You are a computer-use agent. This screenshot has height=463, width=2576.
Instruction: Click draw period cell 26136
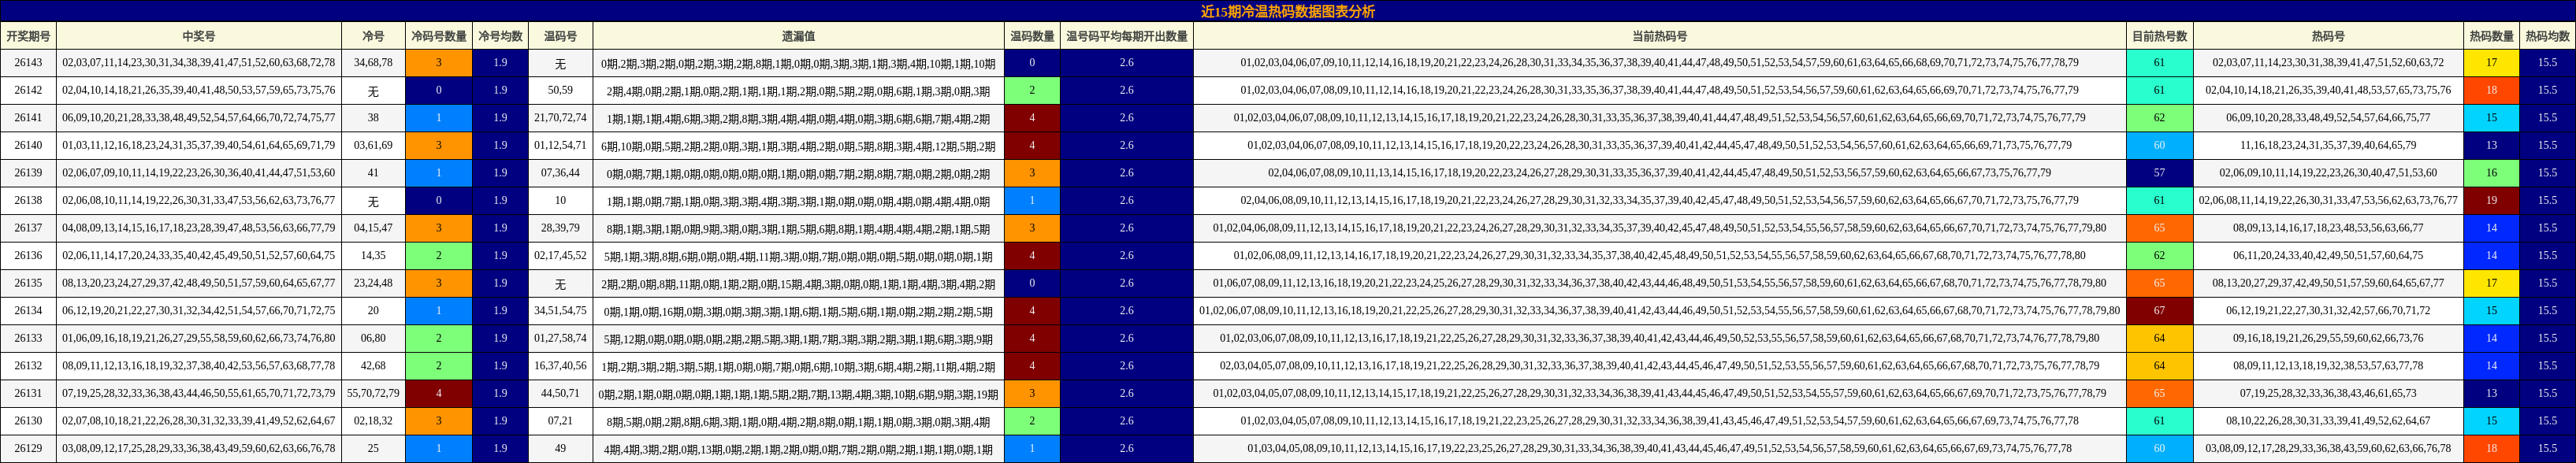[x=28, y=255]
